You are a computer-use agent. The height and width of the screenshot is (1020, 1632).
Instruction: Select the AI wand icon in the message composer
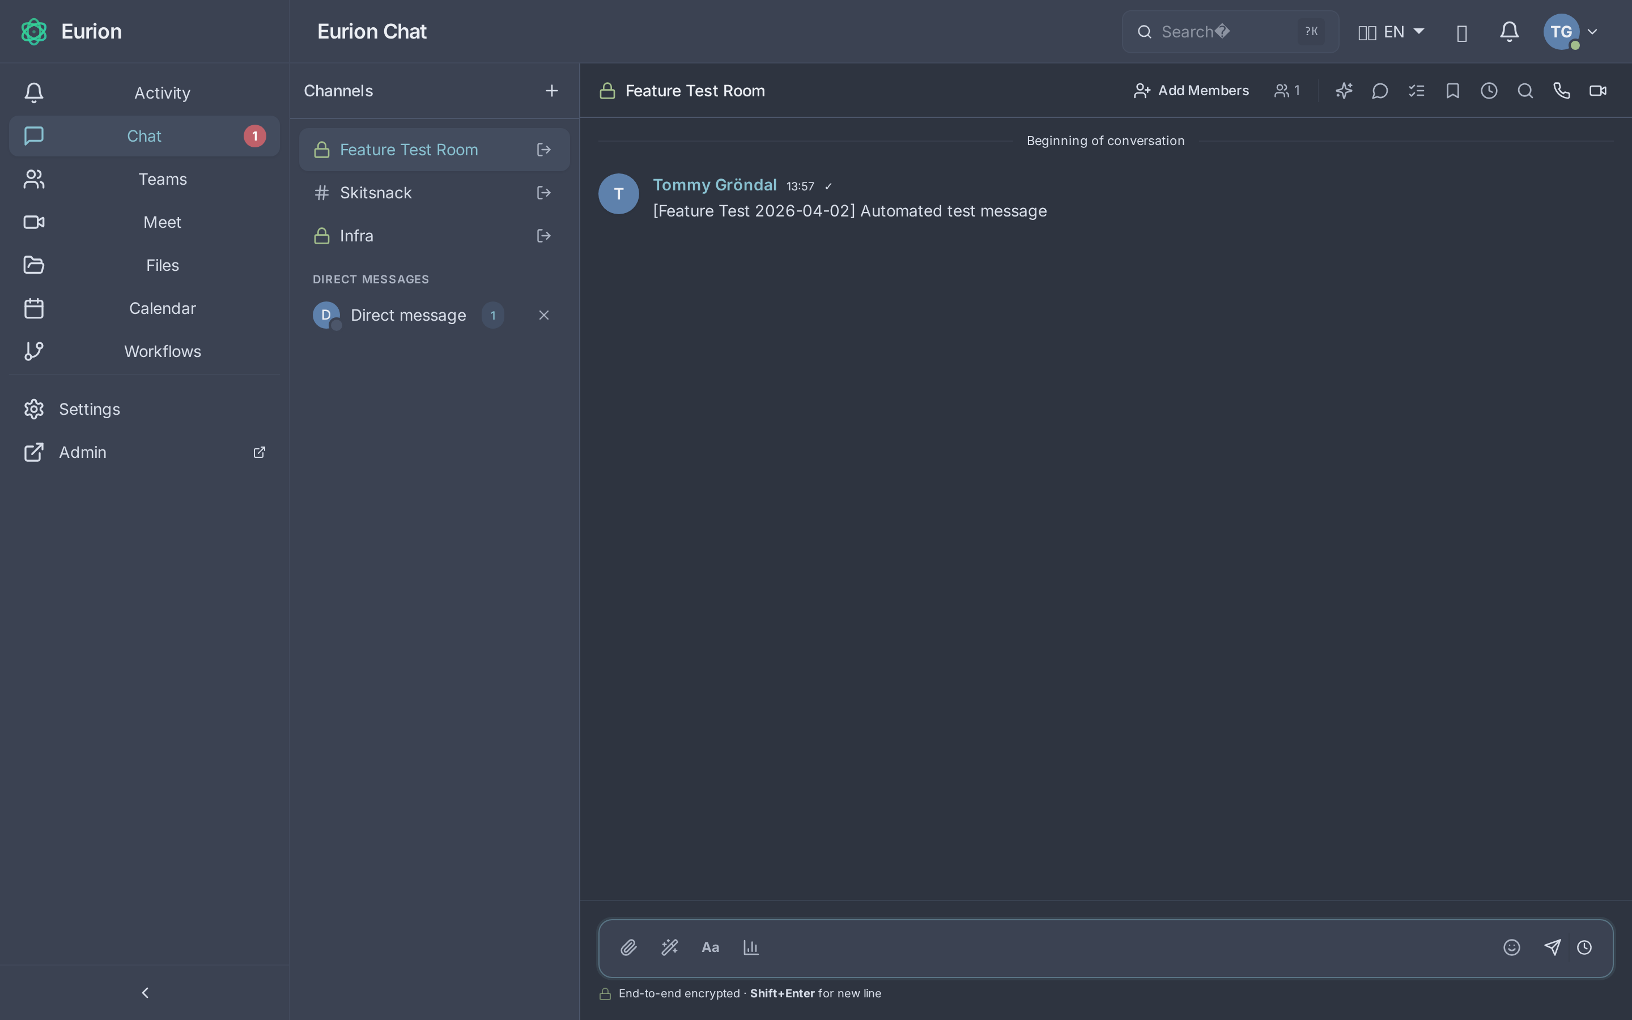click(x=669, y=947)
